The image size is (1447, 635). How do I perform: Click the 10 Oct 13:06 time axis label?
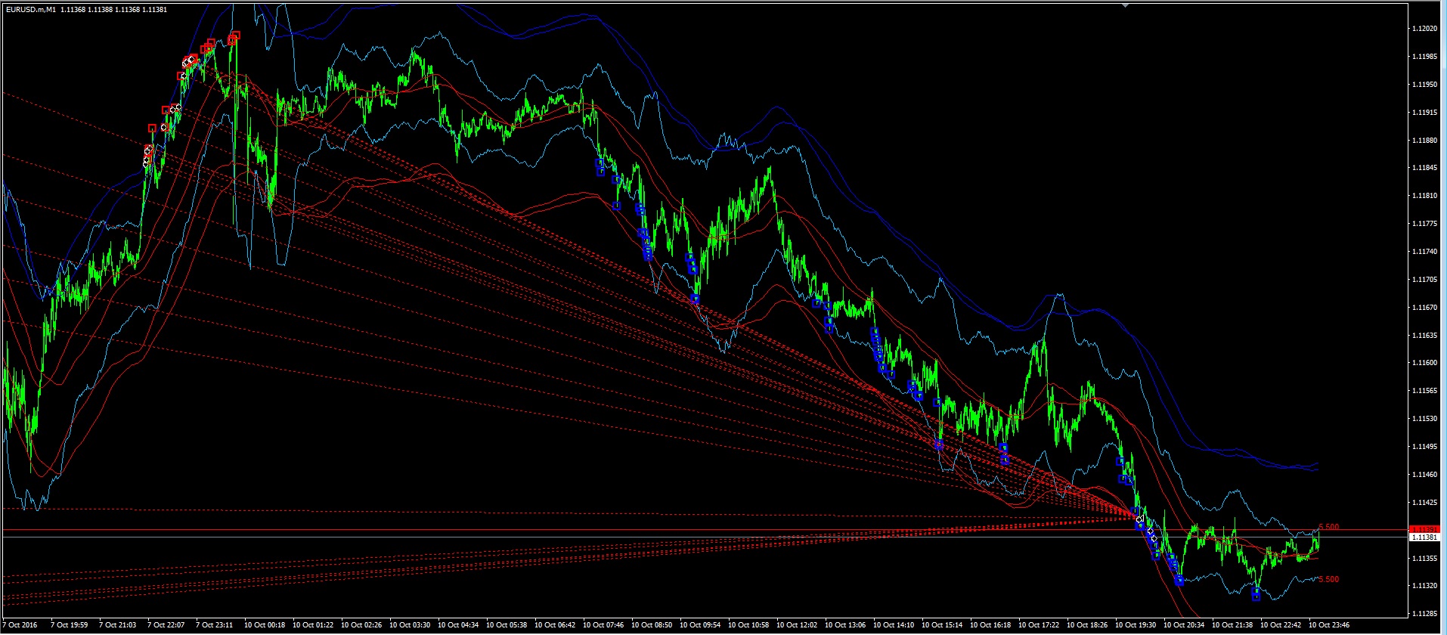(845, 625)
